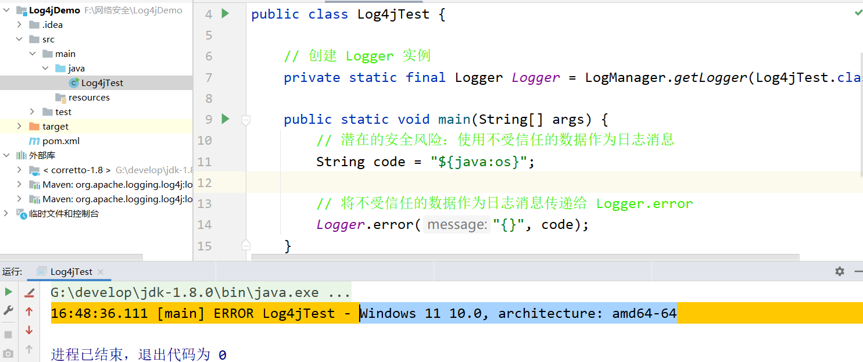Click comment 创建 Logger 实例 on line 6

pos(357,56)
